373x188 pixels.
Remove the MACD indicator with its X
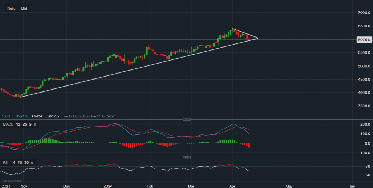[x=35, y=124]
